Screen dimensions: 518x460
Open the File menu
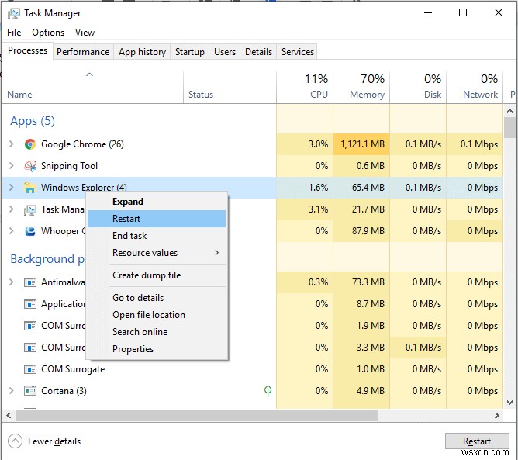14,33
